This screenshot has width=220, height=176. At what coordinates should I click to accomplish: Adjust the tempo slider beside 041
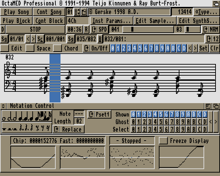pyautogui.click(x=148, y=29)
